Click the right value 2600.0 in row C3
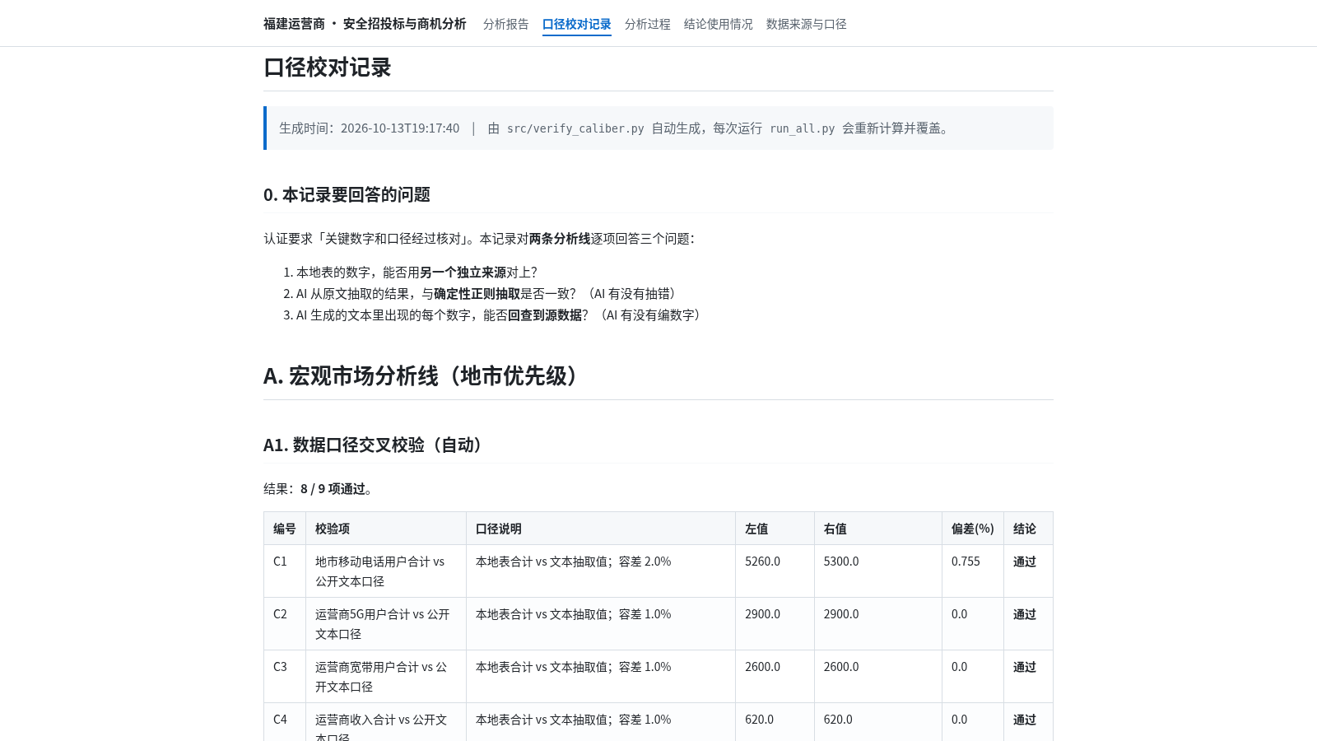 (841, 667)
